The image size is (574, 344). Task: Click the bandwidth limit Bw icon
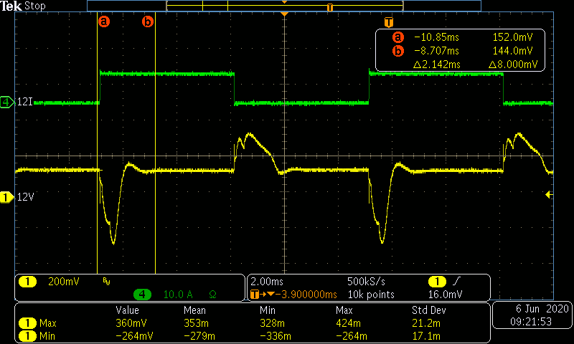(106, 282)
